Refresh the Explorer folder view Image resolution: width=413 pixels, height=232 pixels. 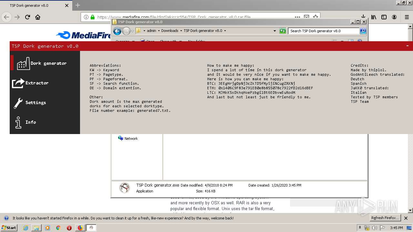pyautogui.click(x=283, y=31)
